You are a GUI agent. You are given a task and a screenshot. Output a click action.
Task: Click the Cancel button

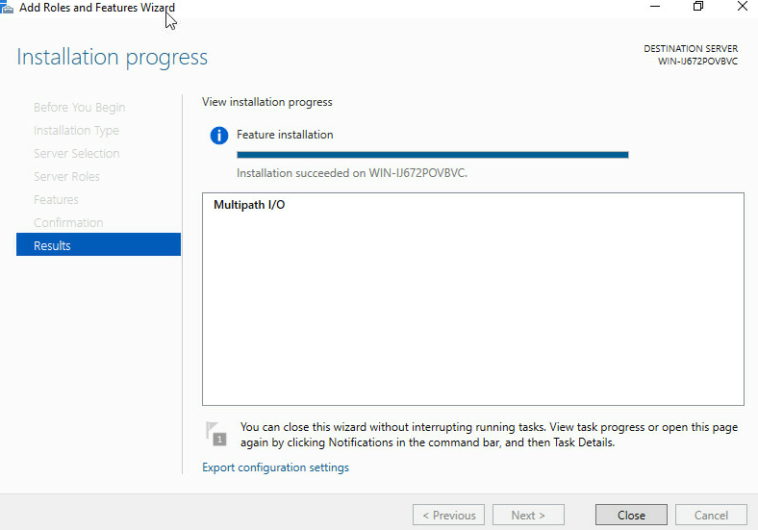click(711, 515)
